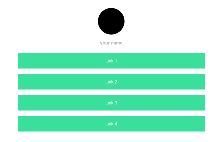Open the Link 3 button

tap(111, 103)
